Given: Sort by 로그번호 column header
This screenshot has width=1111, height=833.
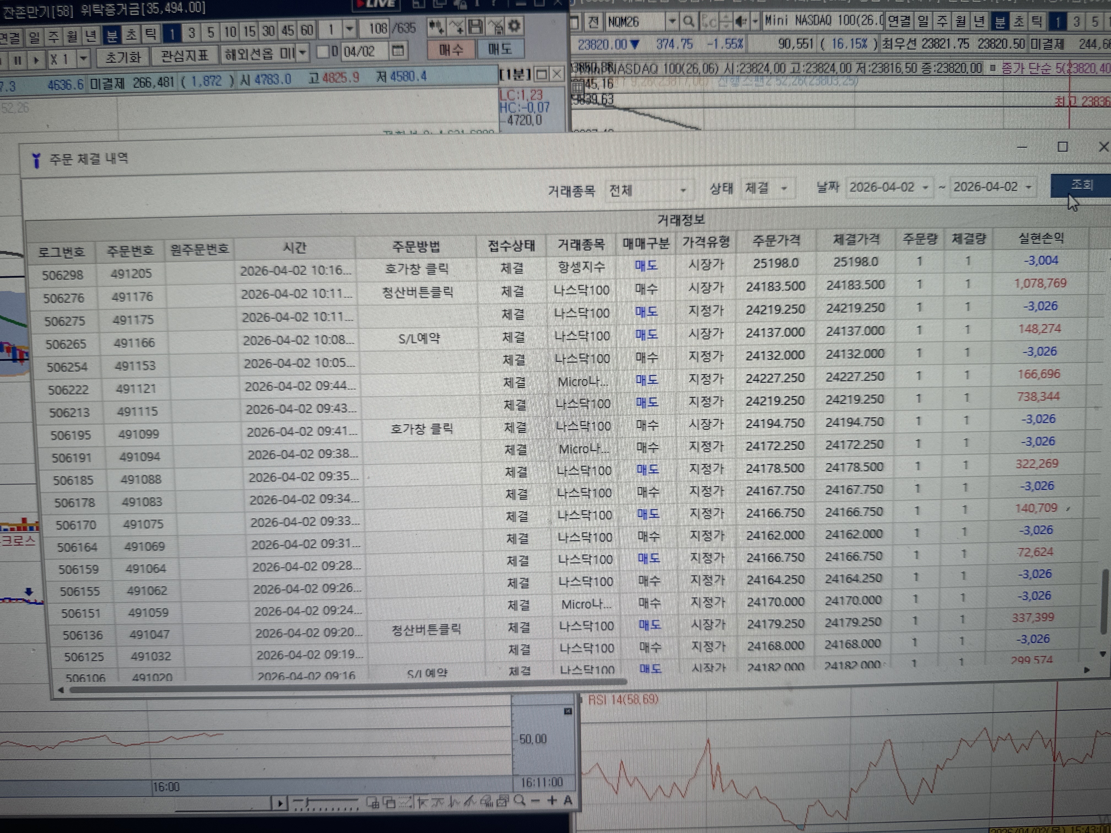Looking at the screenshot, I should (x=61, y=252).
